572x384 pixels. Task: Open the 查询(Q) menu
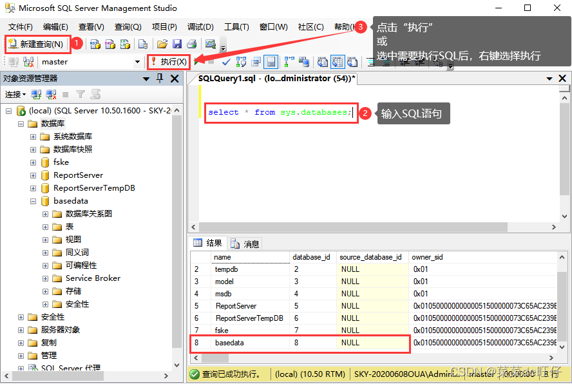(x=128, y=26)
